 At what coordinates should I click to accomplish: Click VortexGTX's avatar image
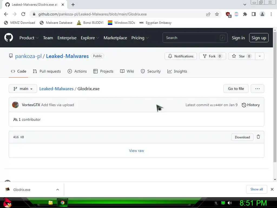15,105
